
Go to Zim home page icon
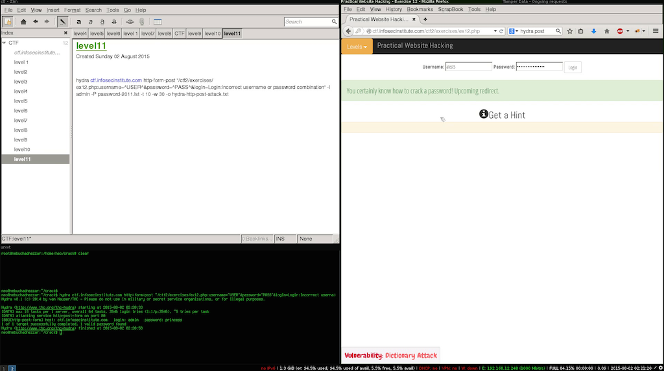pos(23,21)
